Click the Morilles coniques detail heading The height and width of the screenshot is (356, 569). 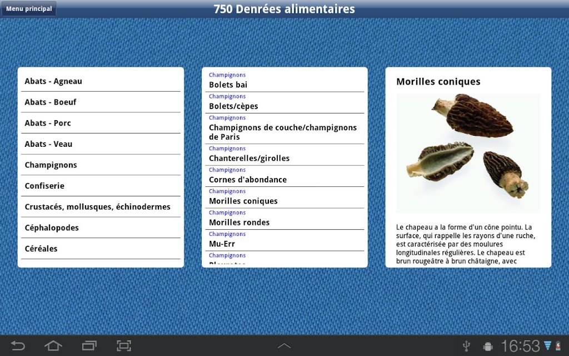(x=438, y=82)
